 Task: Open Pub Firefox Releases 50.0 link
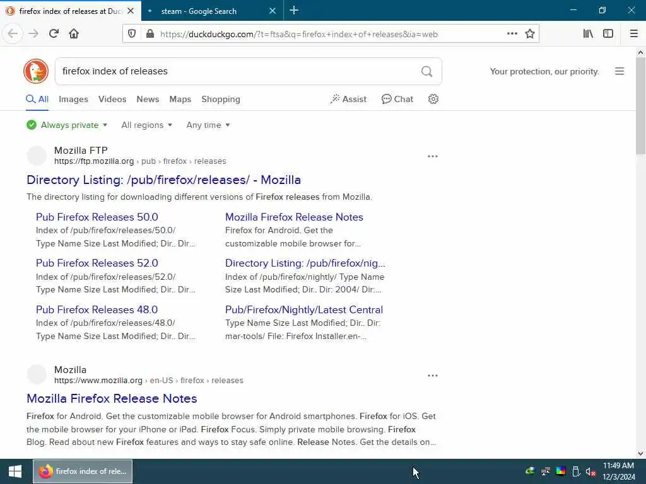point(97,217)
